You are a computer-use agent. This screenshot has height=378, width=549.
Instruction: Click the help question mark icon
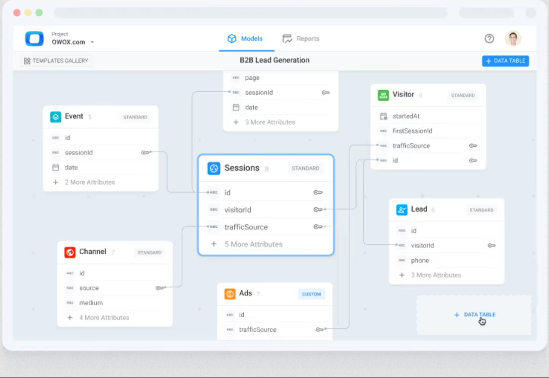point(489,39)
